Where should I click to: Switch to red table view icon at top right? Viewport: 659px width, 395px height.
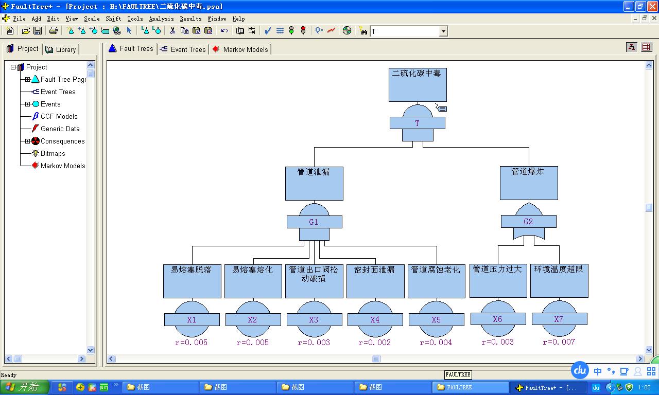click(x=647, y=47)
